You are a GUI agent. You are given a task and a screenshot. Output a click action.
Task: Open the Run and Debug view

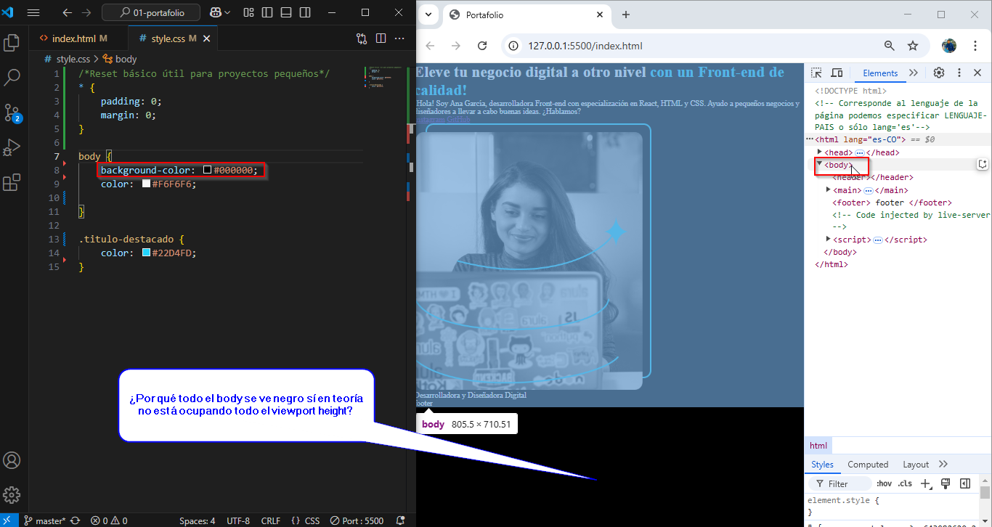pos(12,147)
